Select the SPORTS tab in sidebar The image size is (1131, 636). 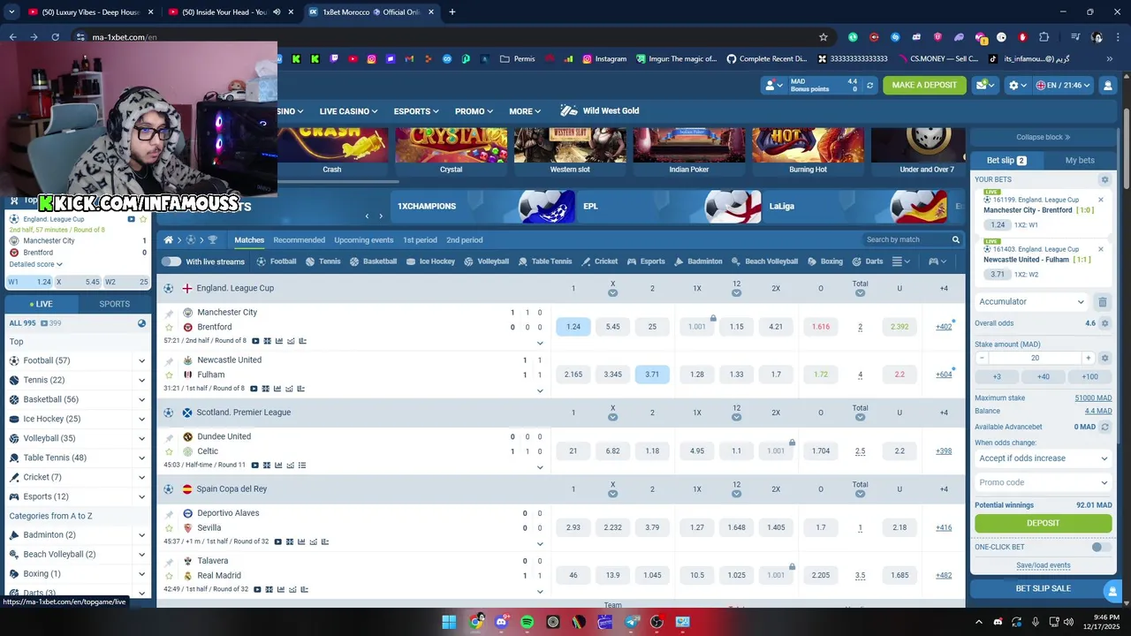(x=114, y=304)
